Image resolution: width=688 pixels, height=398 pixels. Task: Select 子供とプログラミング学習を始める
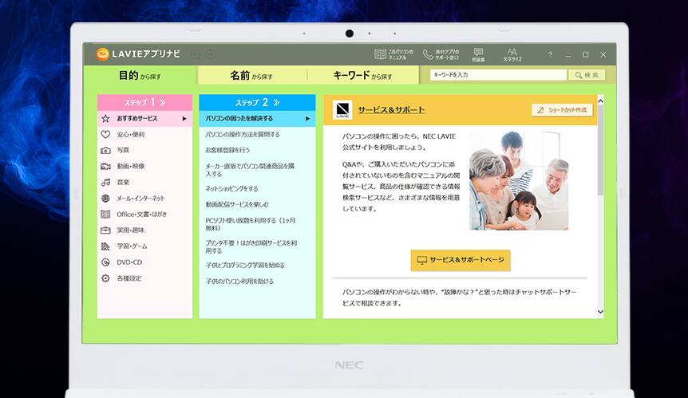[x=245, y=265]
